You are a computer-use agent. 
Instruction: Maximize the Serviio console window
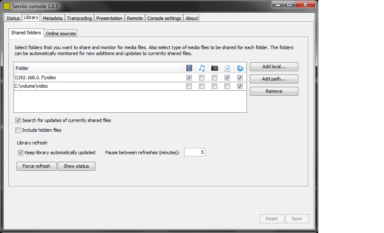point(289,5)
